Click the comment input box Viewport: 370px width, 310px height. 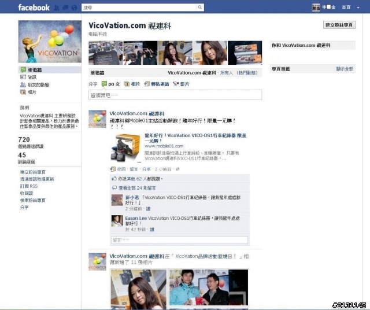click(180, 240)
